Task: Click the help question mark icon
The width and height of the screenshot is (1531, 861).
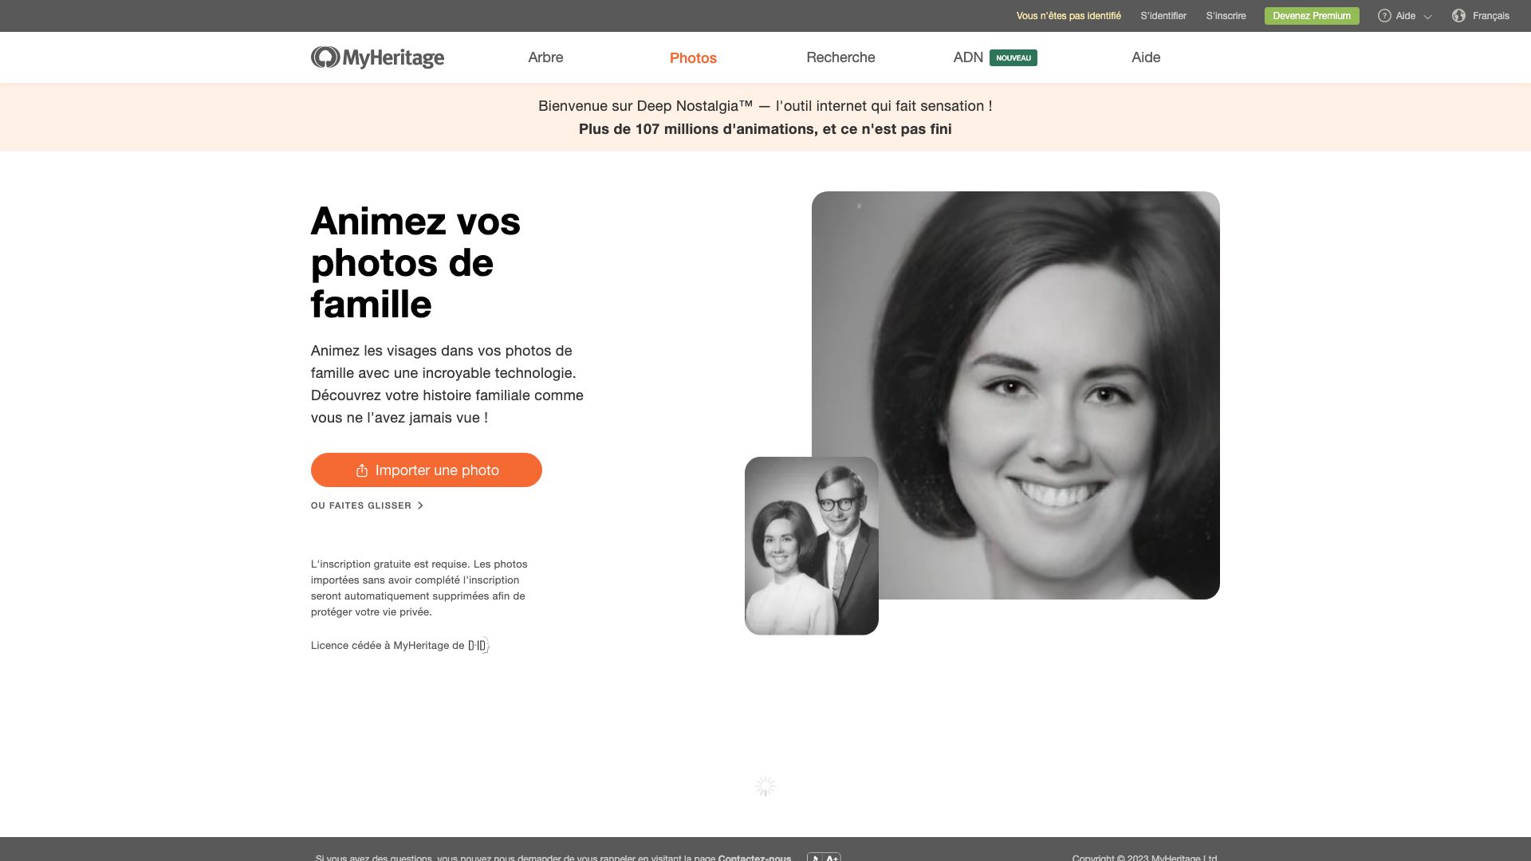Action: click(1384, 16)
